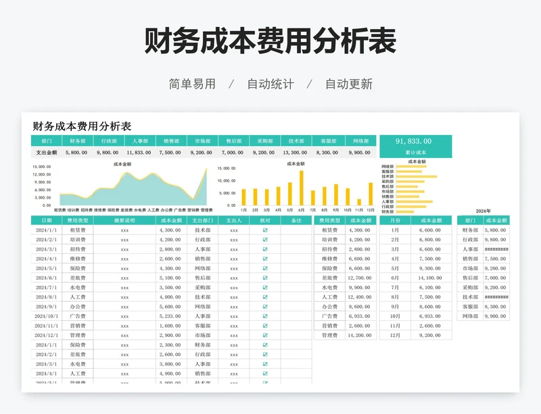Select the 2024年 label above department table
Viewport: 541px width, 414px height.
click(483, 211)
